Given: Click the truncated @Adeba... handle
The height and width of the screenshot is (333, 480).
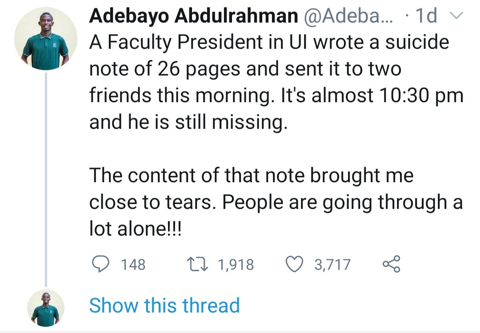Looking at the screenshot, I should (x=347, y=16).
